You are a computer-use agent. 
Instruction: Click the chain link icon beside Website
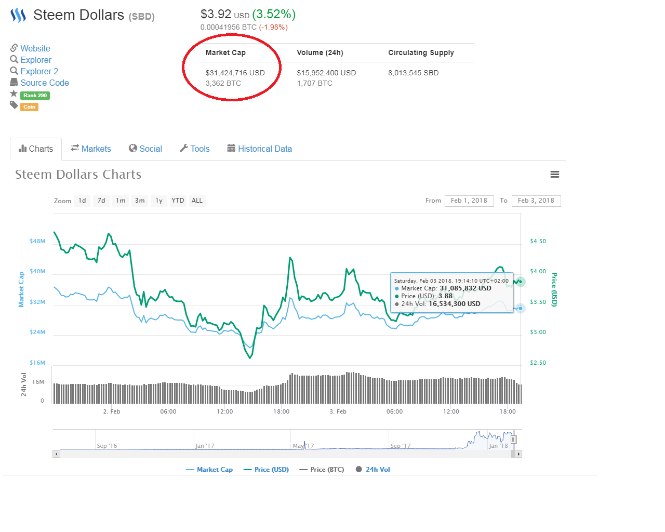(14, 48)
